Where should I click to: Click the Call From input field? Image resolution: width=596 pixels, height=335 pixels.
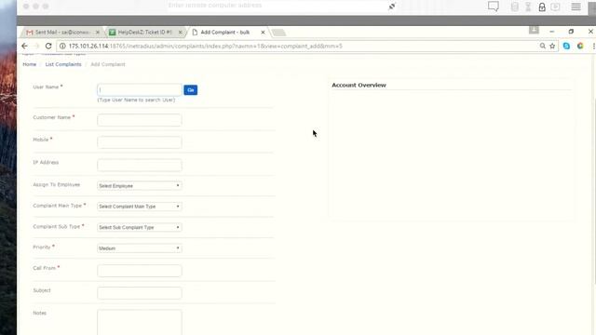coord(140,271)
